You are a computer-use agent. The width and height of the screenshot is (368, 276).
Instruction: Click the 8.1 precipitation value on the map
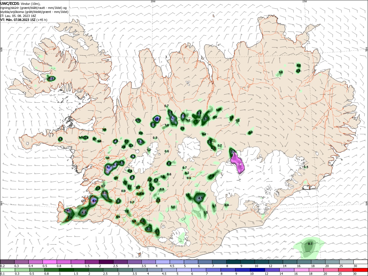coord(172,118)
